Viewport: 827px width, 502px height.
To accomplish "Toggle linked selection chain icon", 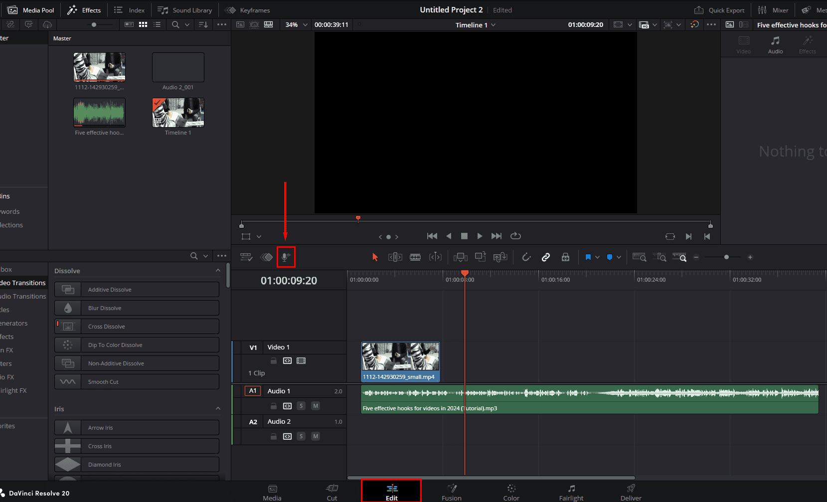I will [546, 257].
